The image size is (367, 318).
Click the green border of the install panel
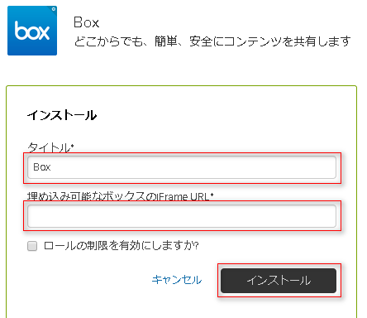[182, 86]
